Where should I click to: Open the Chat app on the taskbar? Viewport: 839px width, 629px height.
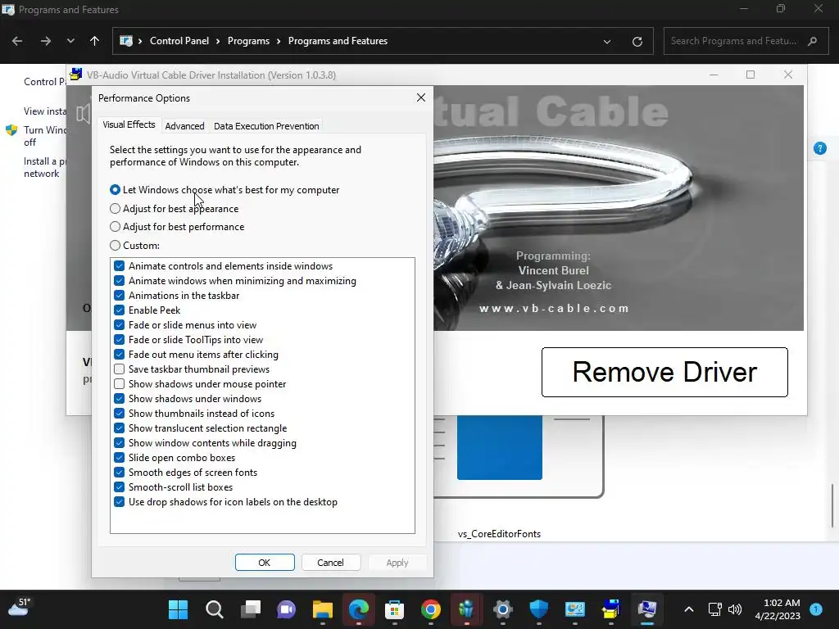click(x=286, y=609)
